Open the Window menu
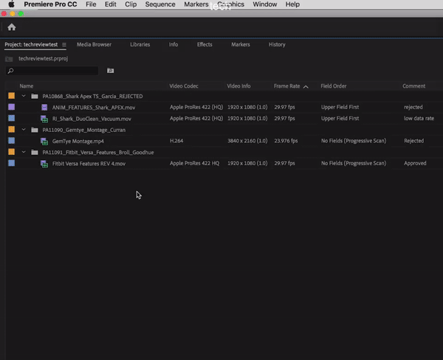The width and height of the screenshot is (443, 360). click(265, 4)
